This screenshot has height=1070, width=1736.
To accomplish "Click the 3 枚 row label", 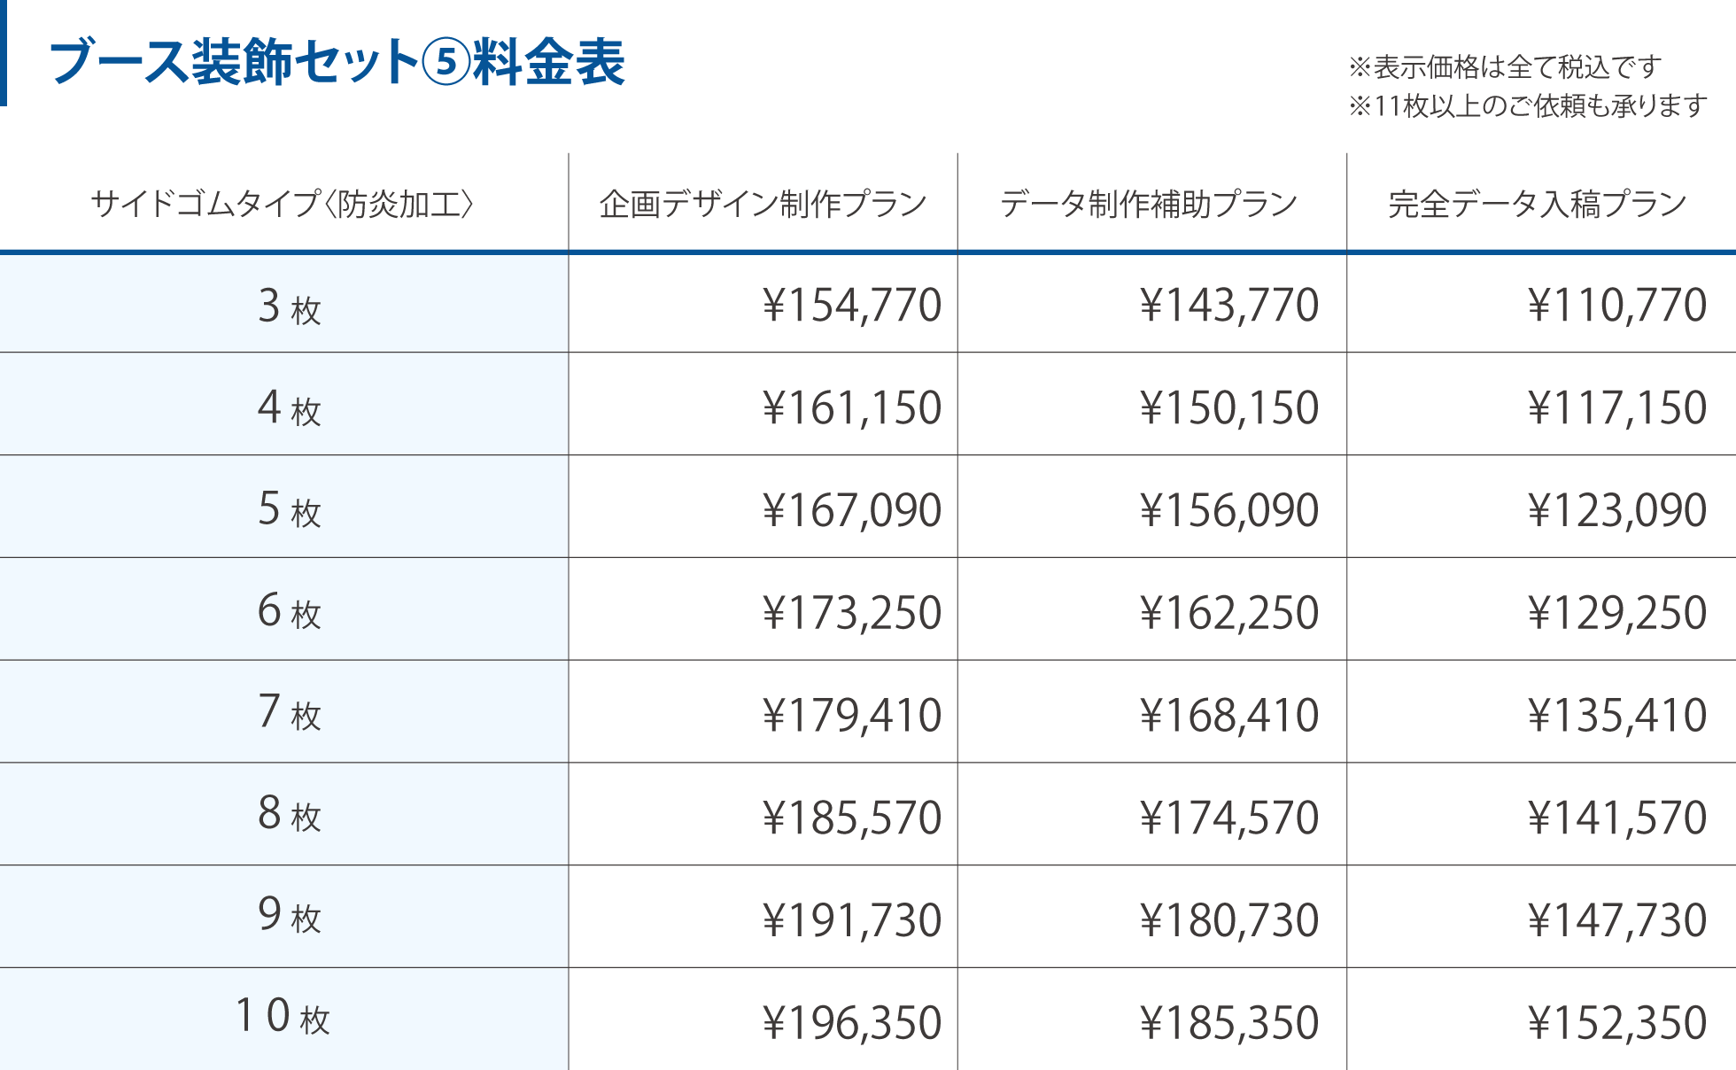I will tap(289, 306).
